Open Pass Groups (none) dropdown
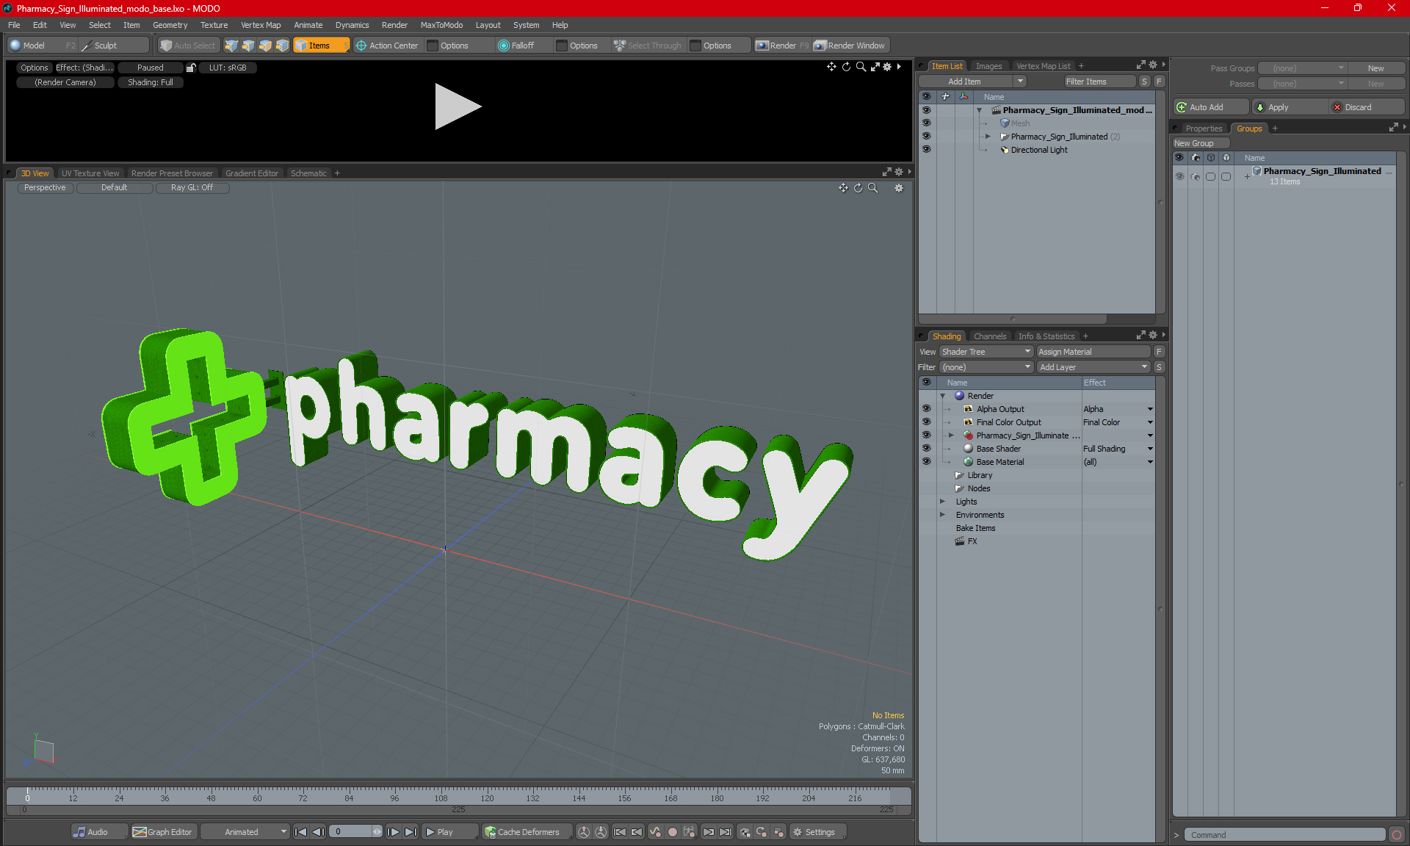The height and width of the screenshot is (846, 1410). 1303,68
